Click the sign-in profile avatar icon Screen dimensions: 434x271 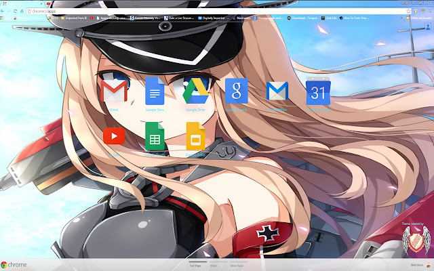(428, 26)
